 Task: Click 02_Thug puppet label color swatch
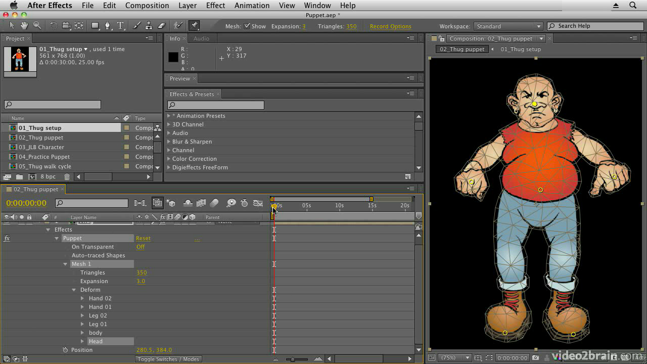(126, 138)
